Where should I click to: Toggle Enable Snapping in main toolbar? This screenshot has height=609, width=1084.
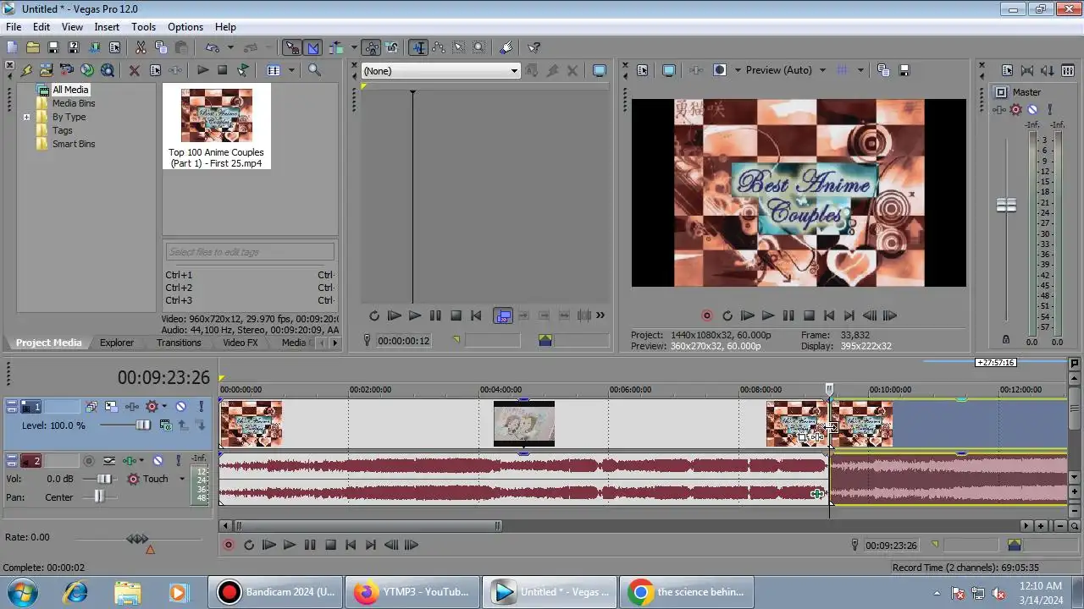[292, 48]
